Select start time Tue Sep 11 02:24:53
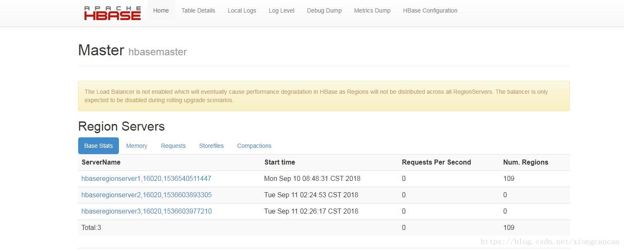Image resolution: width=624 pixels, height=250 pixels. [311, 195]
